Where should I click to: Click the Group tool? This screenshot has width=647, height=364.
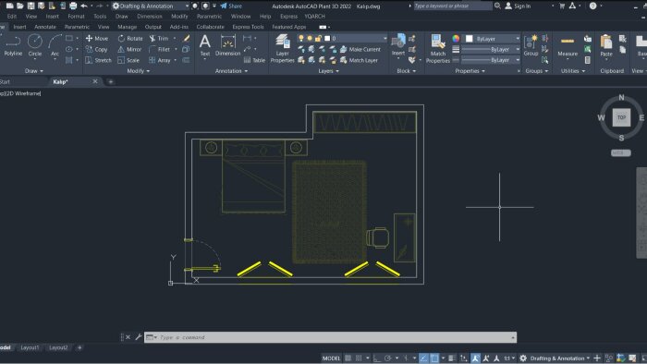coord(531,45)
